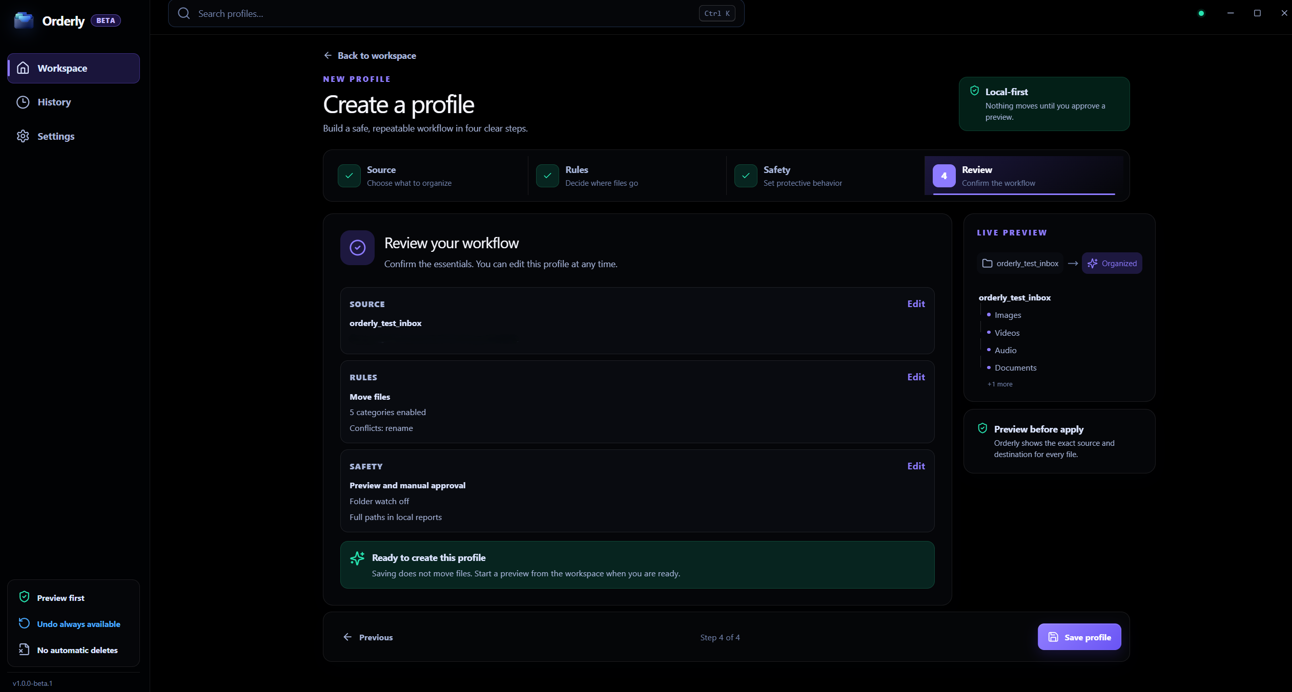Image resolution: width=1292 pixels, height=692 pixels.
Task: Go to the Safety step tab
Action: point(825,176)
